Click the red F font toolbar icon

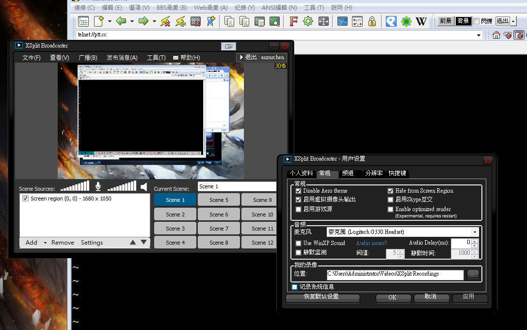click(x=293, y=21)
